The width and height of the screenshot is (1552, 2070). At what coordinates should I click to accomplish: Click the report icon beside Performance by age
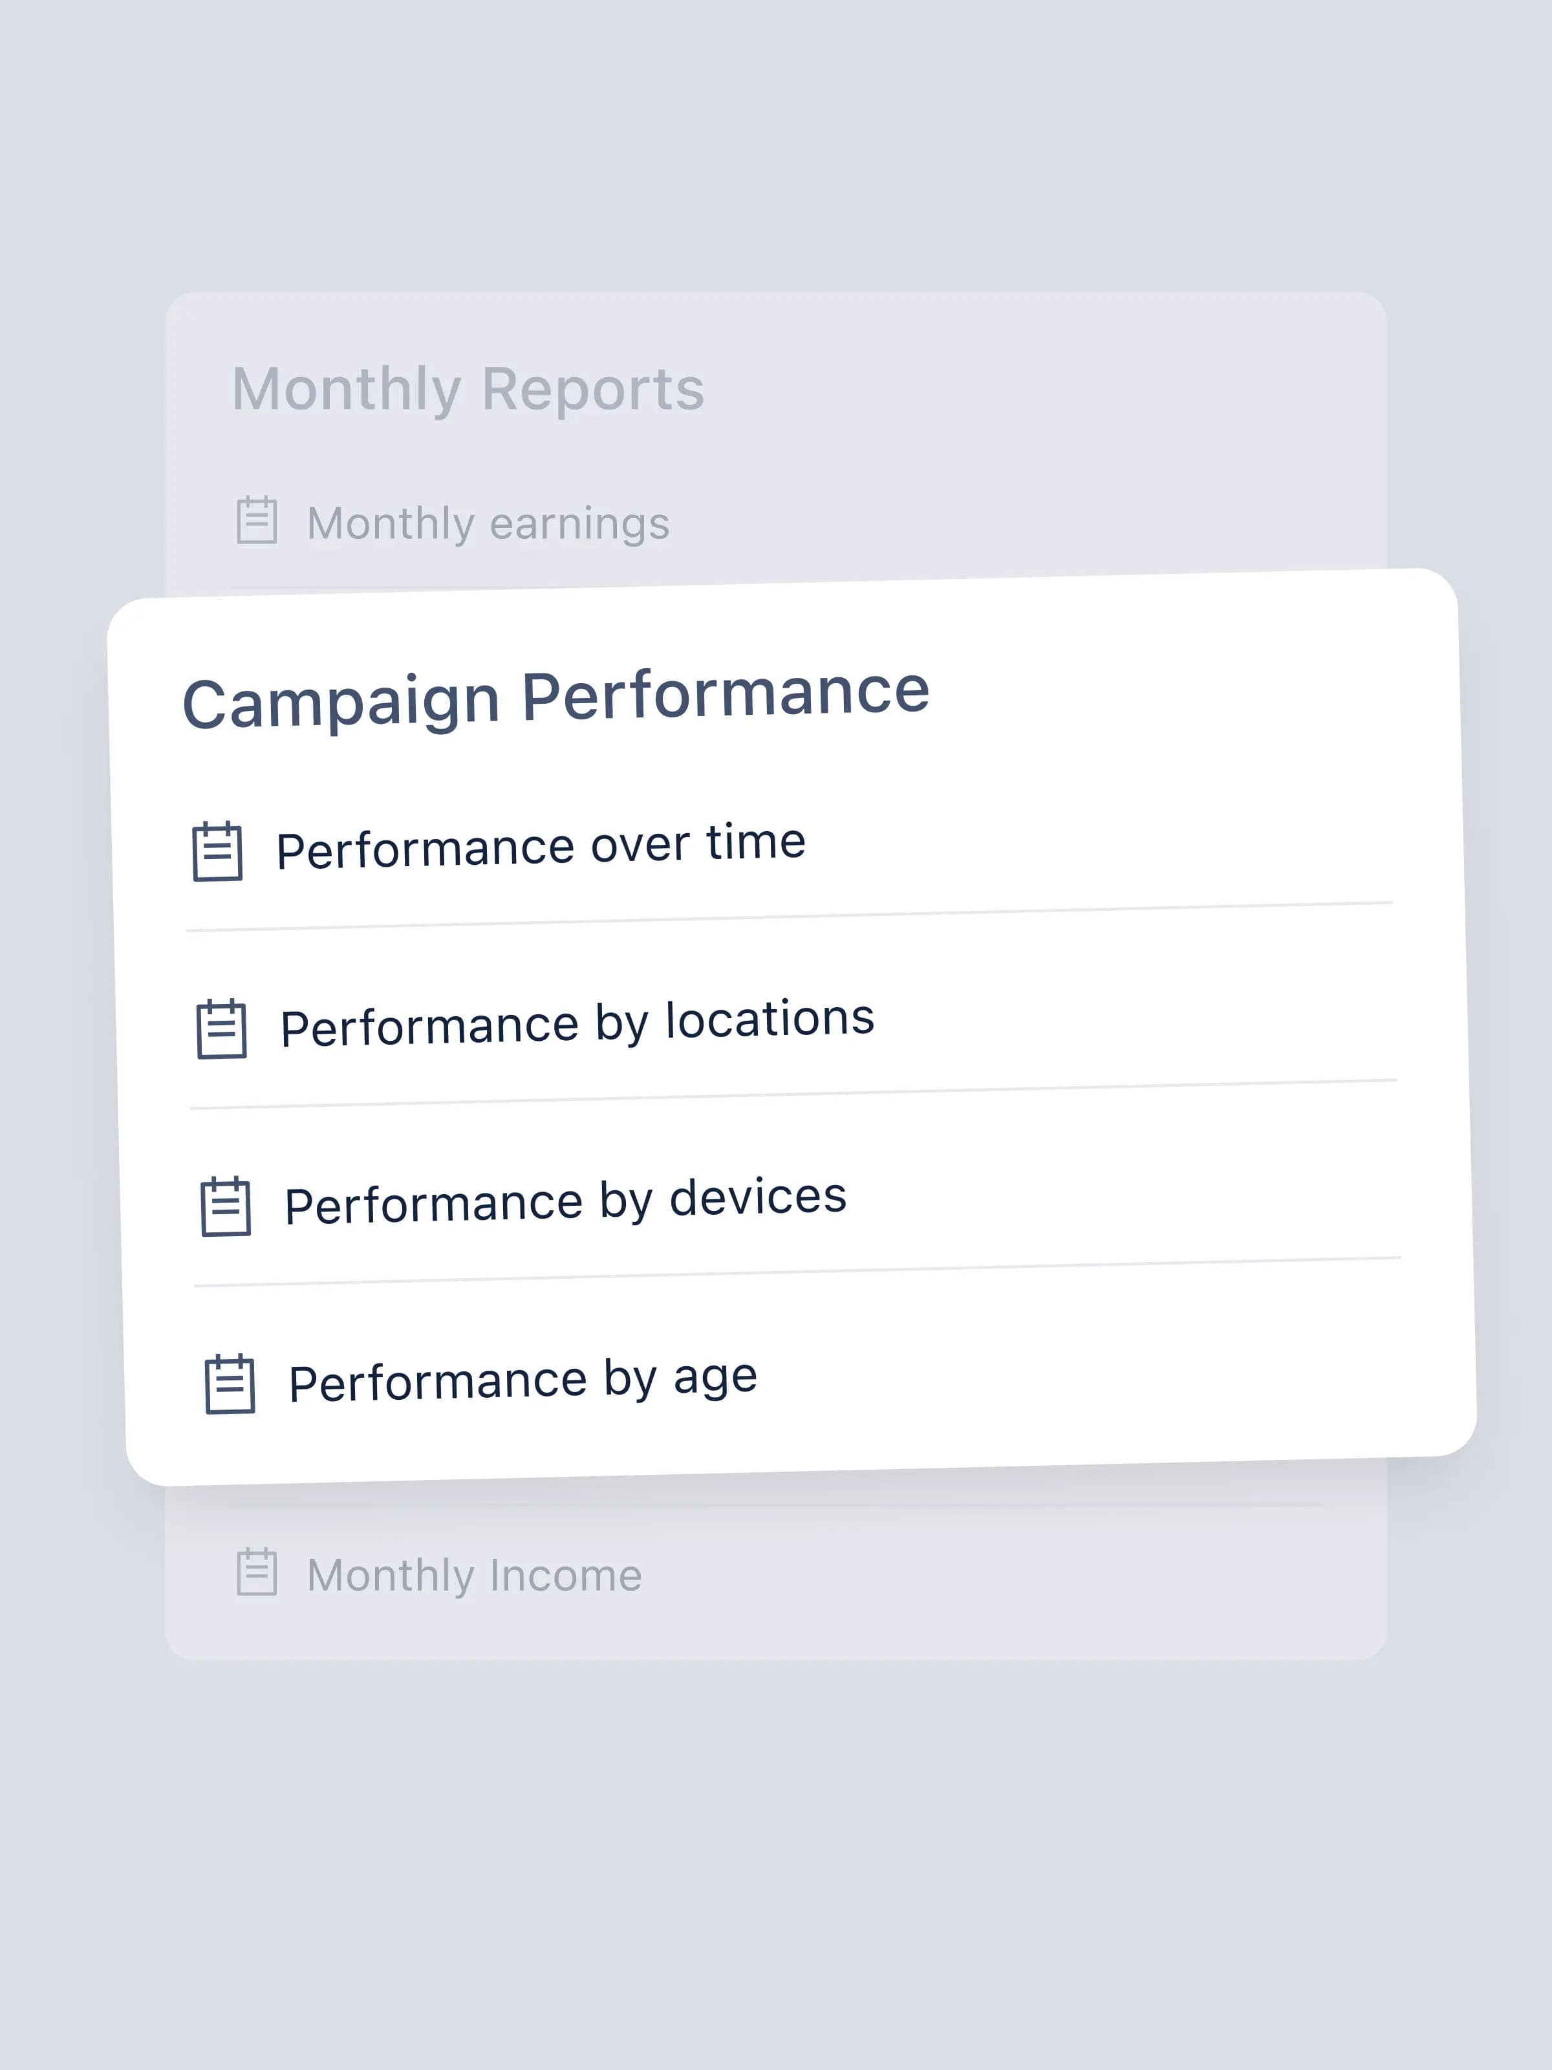tap(230, 1384)
